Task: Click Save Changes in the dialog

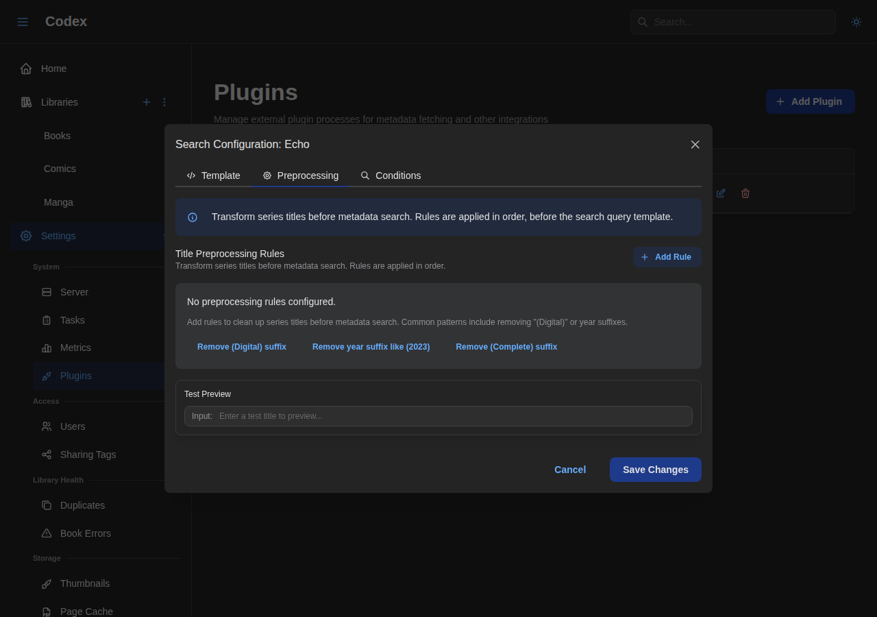Action: point(655,470)
